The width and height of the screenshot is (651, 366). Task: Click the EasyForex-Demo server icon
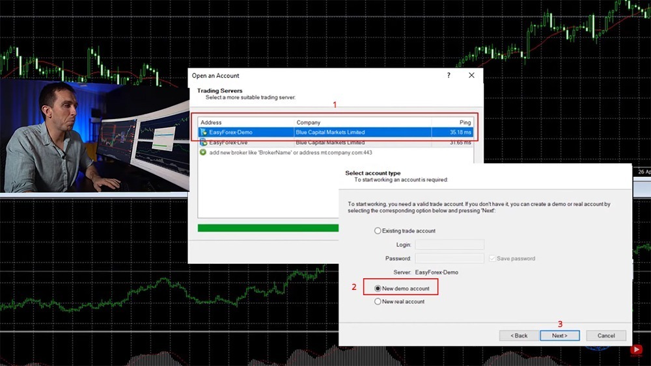tap(203, 132)
